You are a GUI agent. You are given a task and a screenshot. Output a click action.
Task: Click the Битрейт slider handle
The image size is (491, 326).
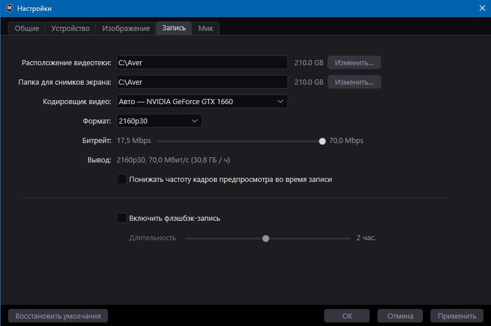tap(322, 141)
